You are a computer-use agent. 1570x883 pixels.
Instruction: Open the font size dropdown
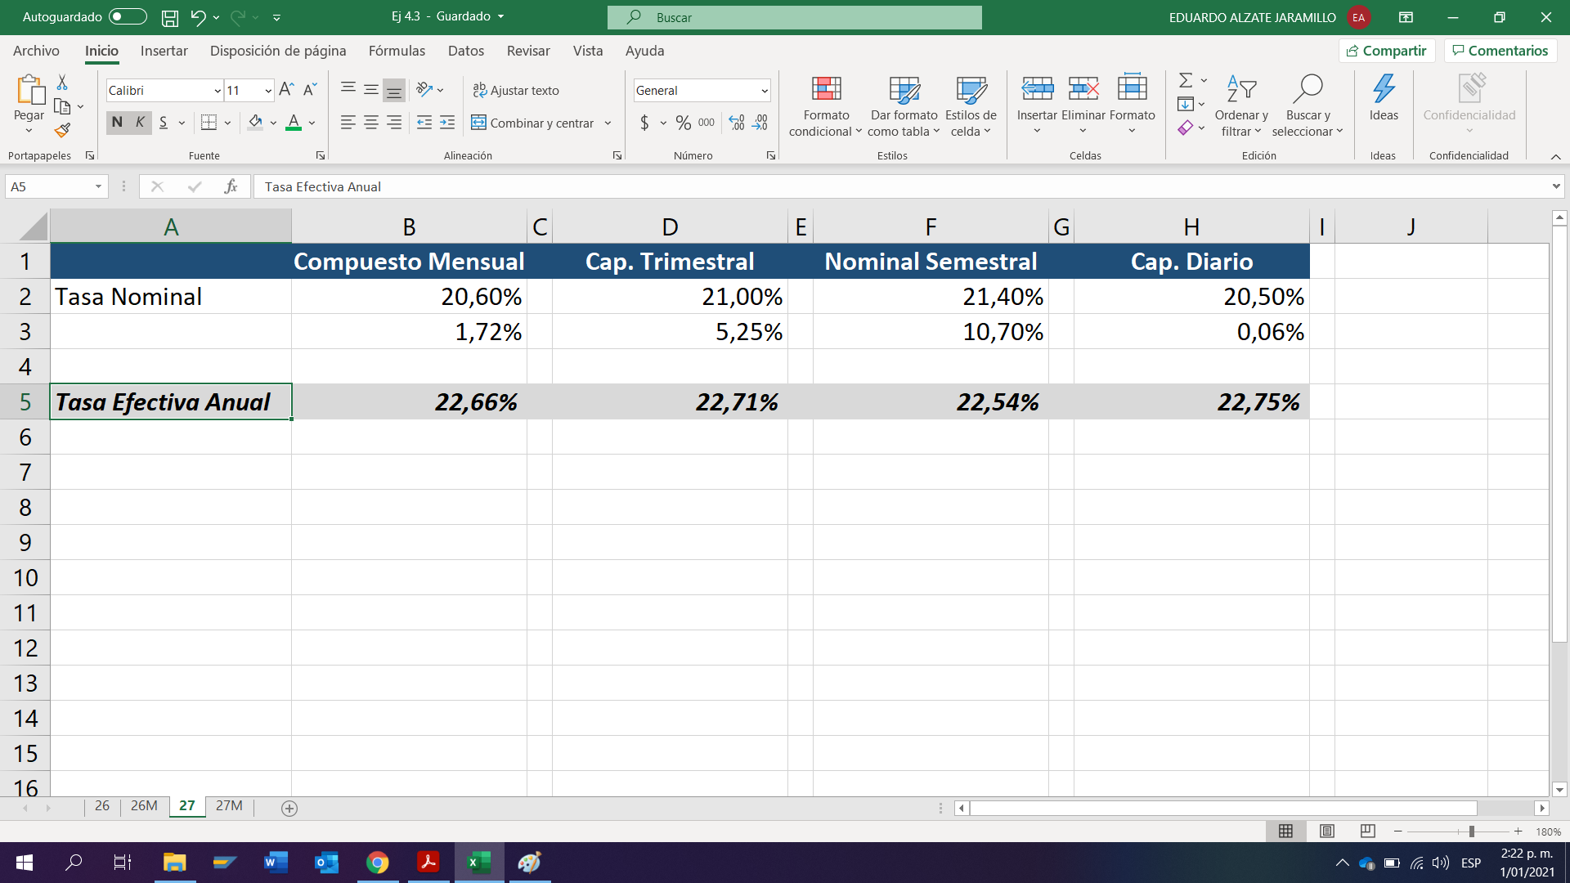click(x=267, y=90)
